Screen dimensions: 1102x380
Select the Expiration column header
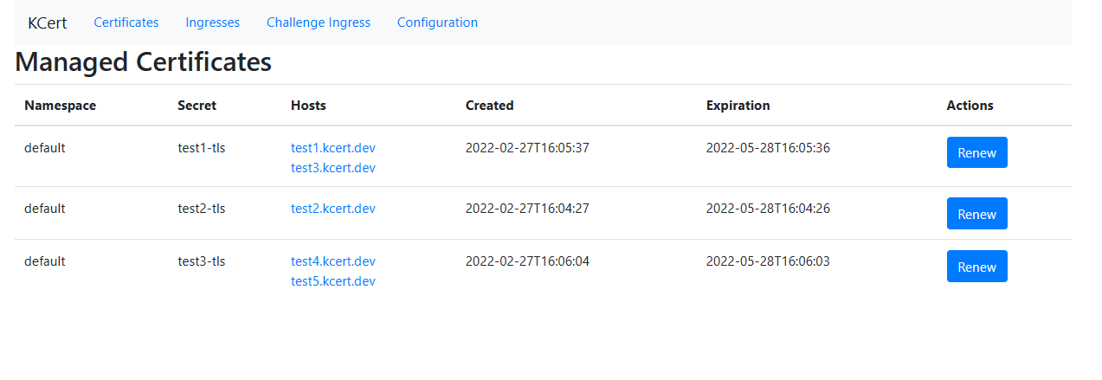pos(738,106)
